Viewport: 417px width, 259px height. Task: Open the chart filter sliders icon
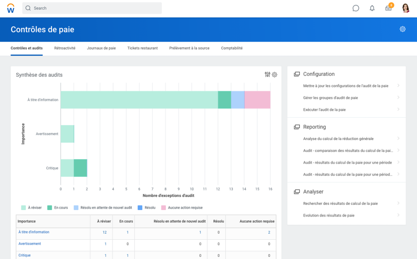[x=267, y=74]
